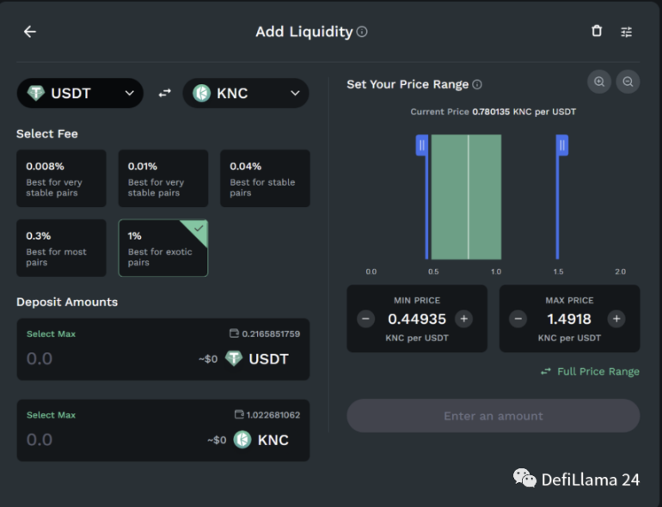Screen dimensions: 662x507
Task: Increase the min price with plus button
Action: point(464,319)
